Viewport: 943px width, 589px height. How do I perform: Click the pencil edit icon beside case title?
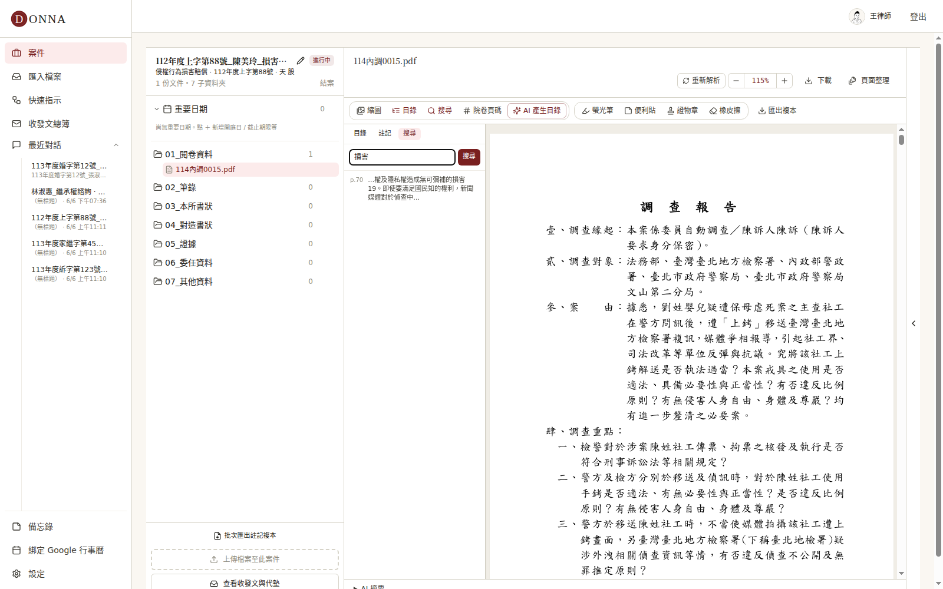pyautogui.click(x=301, y=61)
